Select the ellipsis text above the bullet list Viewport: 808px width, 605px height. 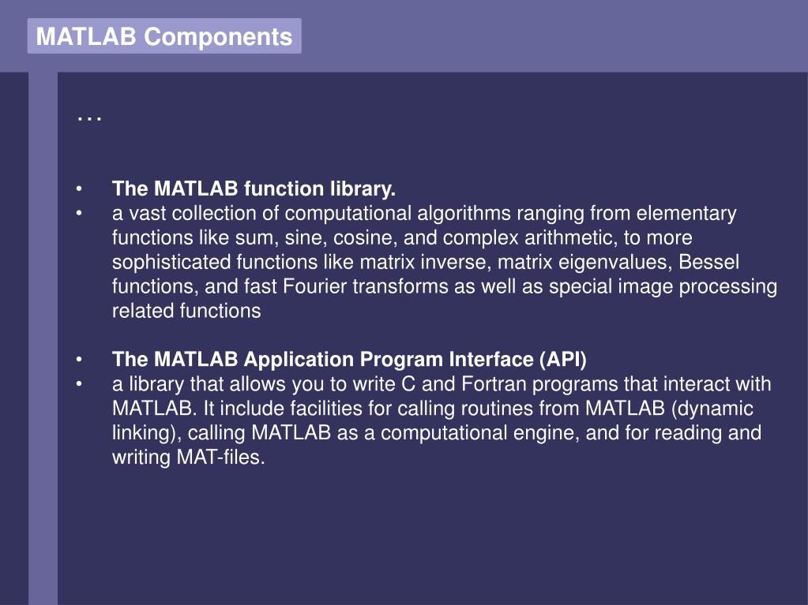point(89,119)
